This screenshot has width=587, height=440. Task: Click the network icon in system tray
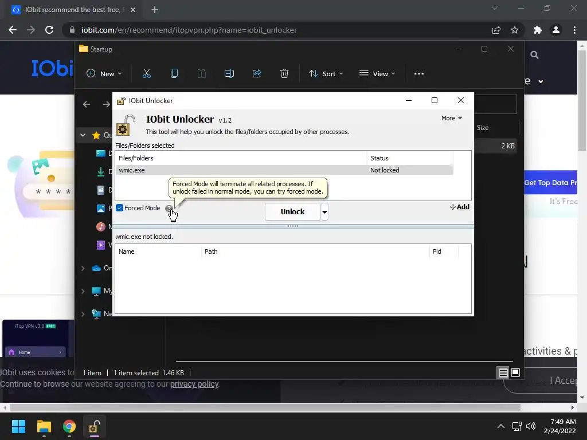point(517,426)
